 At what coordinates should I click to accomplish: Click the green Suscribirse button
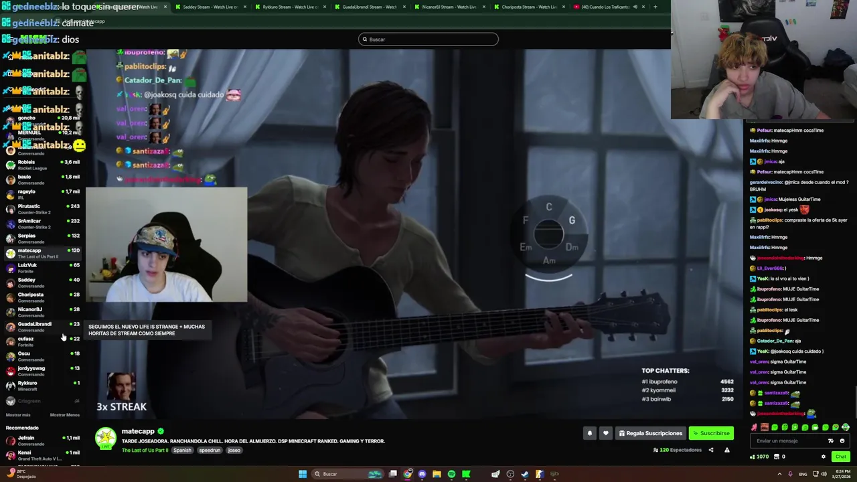tap(711, 433)
